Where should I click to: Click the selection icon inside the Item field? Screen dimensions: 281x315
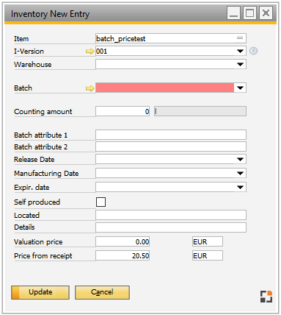[240, 38]
